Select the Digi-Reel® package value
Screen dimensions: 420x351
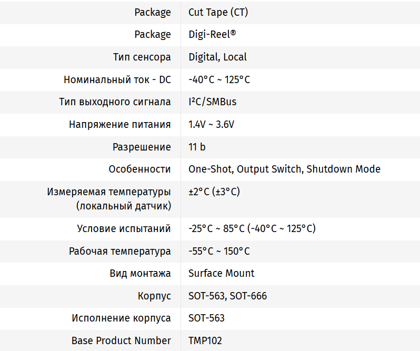click(x=212, y=35)
